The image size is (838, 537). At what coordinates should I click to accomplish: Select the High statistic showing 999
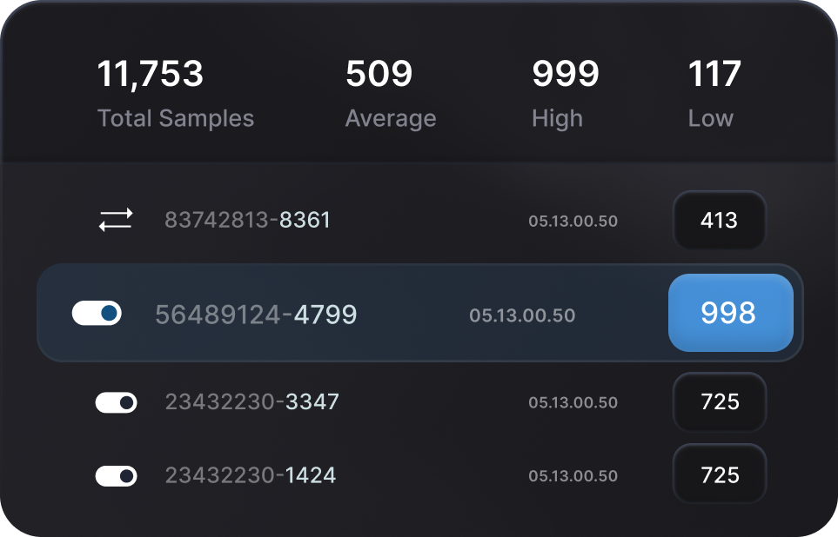pyautogui.click(x=565, y=74)
